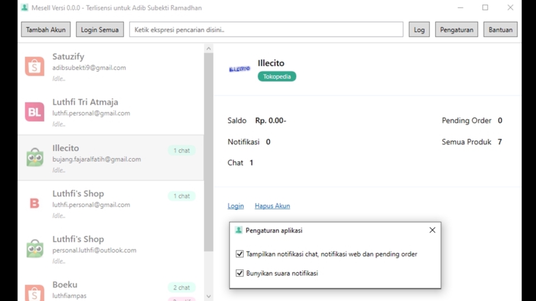Select the Satuzify Shopee icon

(x=35, y=66)
